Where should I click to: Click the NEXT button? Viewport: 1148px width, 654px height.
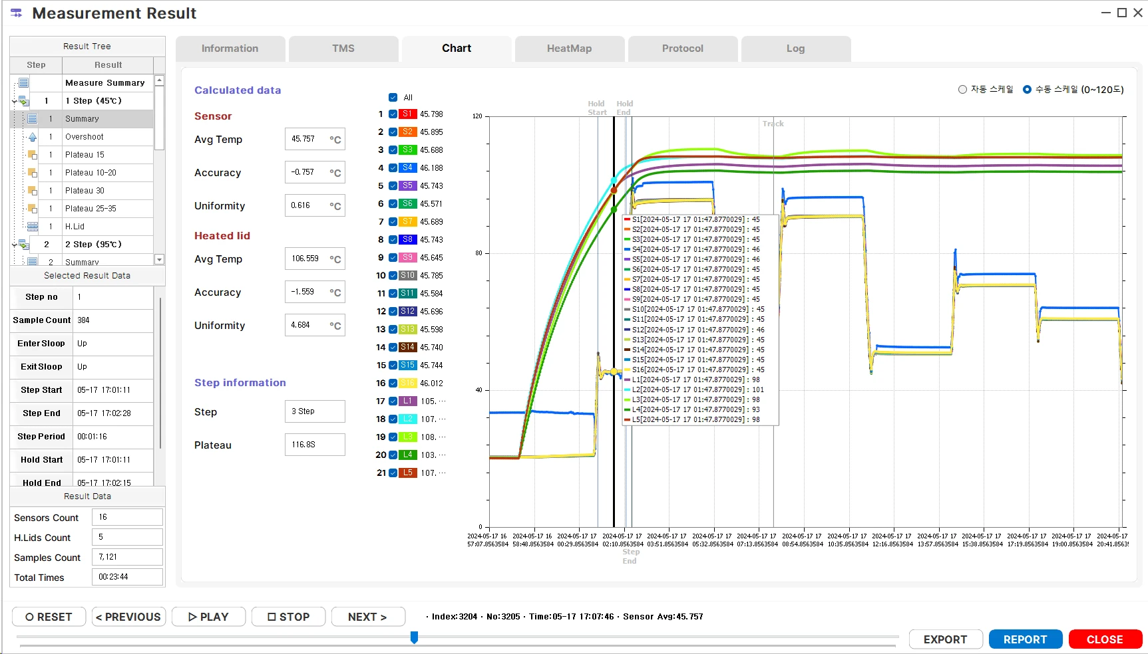click(x=369, y=617)
